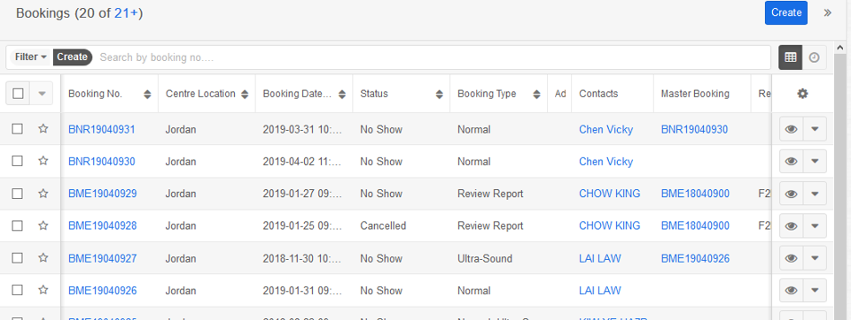
Task: Open booking link BME19040928 in Booking No. column
Action: [103, 225]
